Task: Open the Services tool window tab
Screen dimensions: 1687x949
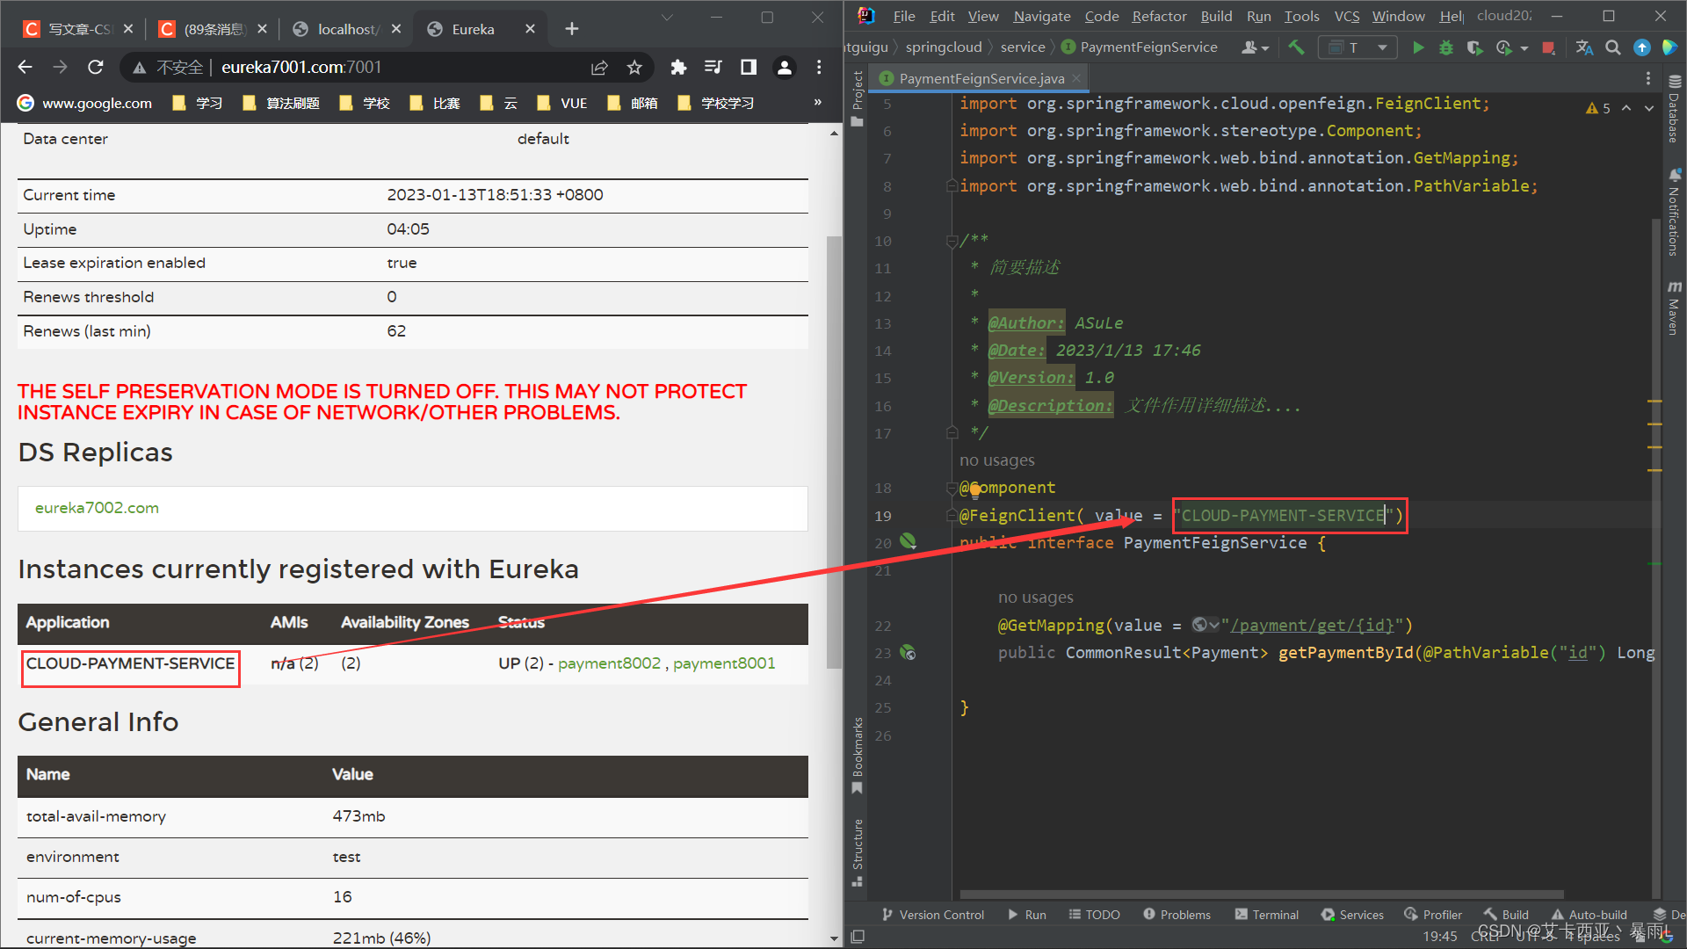Action: tap(1352, 915)
